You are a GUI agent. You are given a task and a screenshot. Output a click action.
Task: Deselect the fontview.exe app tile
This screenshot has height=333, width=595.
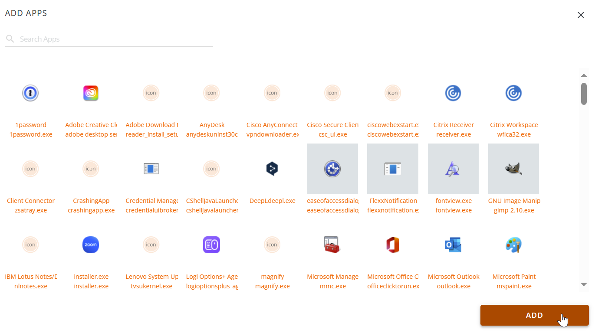(x=453, y=169)
